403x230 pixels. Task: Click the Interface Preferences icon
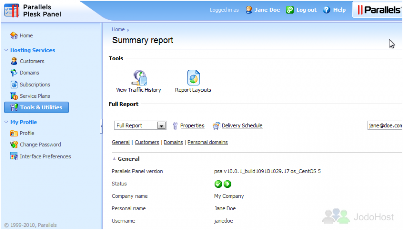14,156
